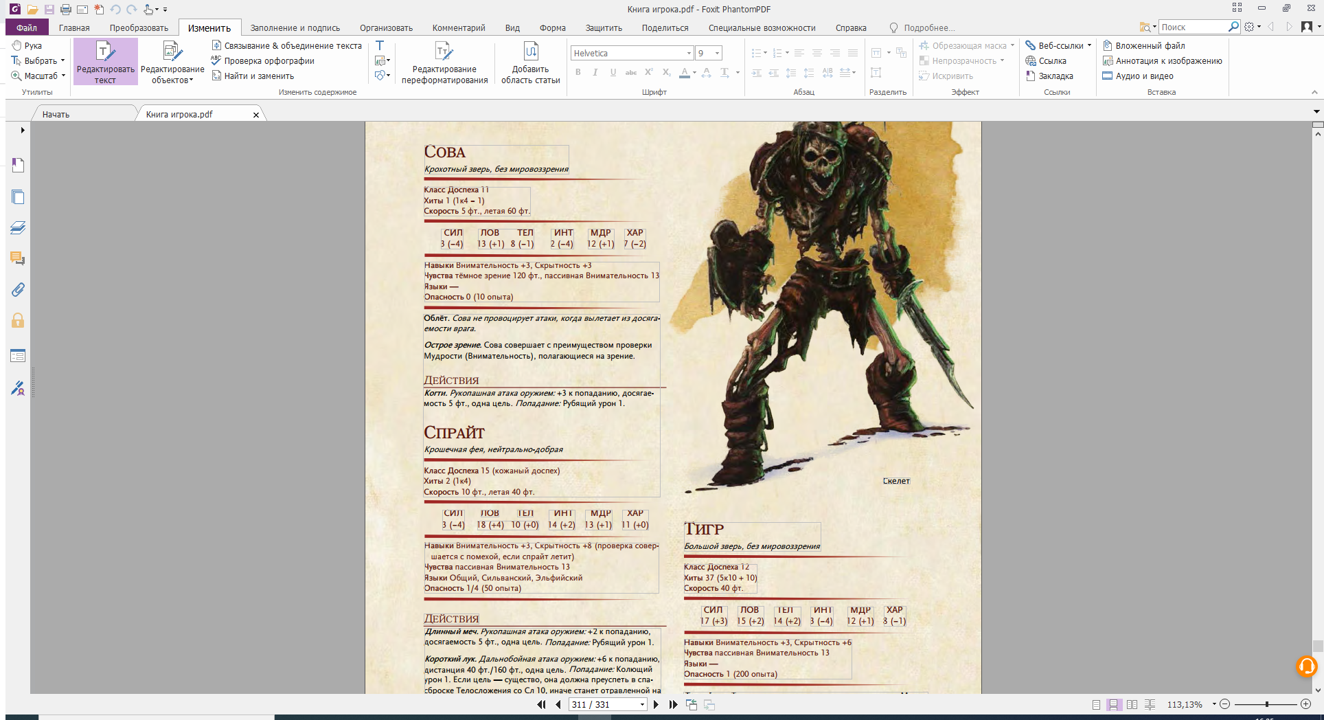Click Add Article Box (Добавить область статьи)
The width and height of the screenshot is (1324, 720).
[530, 62]
